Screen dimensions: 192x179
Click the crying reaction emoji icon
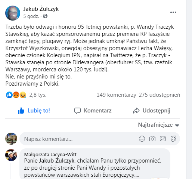pos(23,95)
